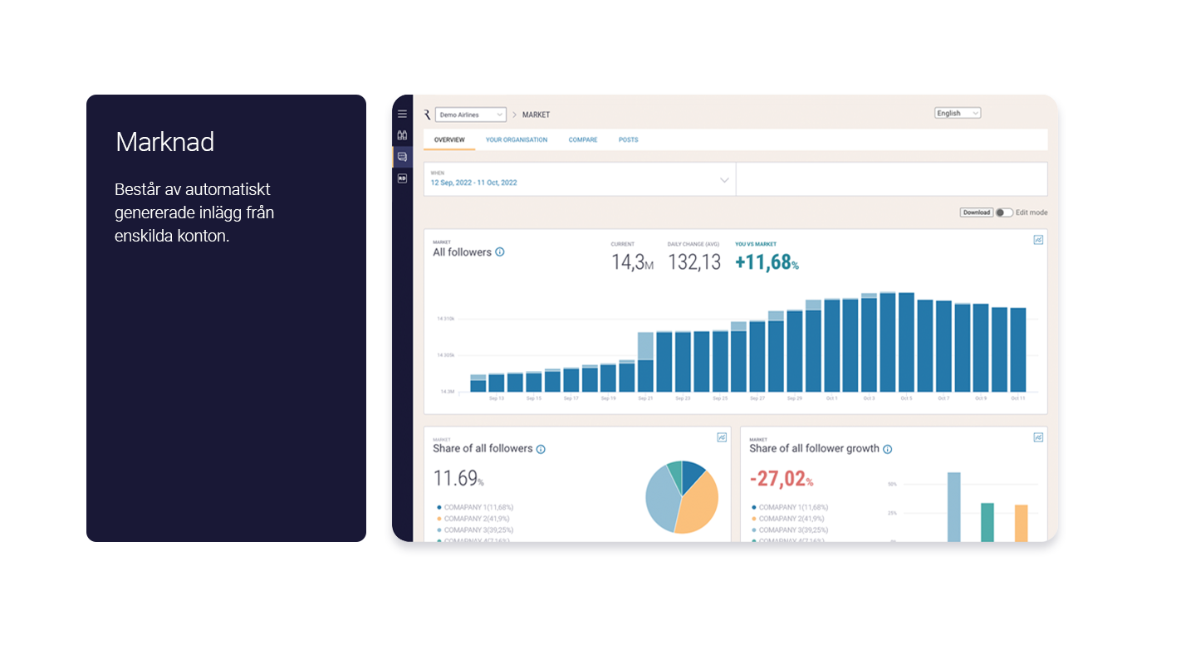Image resolution: width=1181 pixels, height=654 pixels.
Task: Open the Posts tab
Action: coord(629,139)
